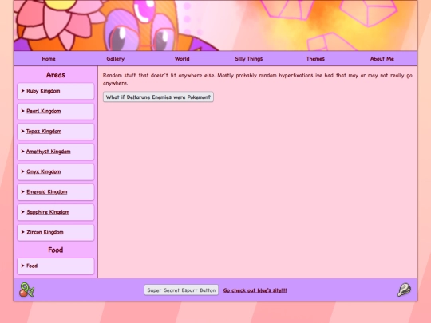Visit the Zircon Kingdom link
The image size is (431, 323).
pyautogui.click(x=45, y=232)
